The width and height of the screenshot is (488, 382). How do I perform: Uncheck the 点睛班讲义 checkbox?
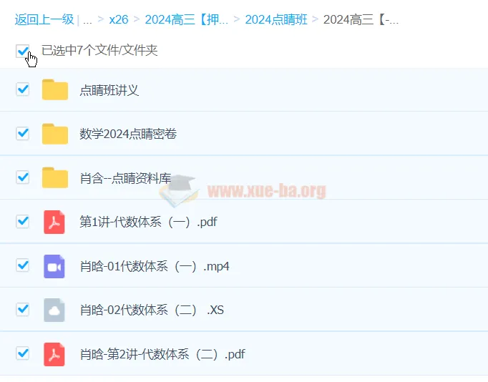(23, 89)
